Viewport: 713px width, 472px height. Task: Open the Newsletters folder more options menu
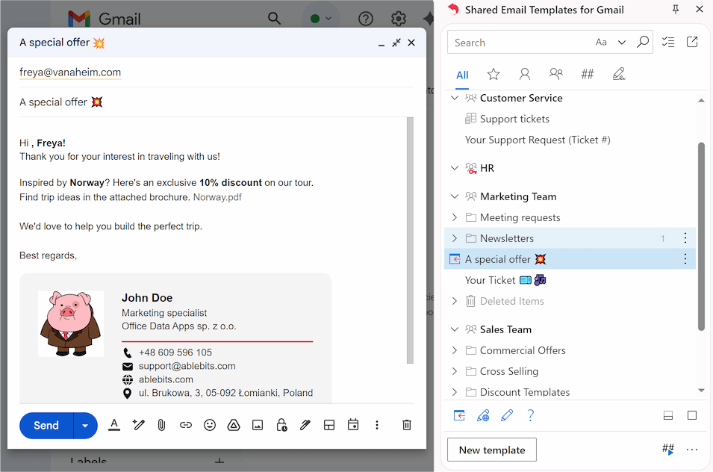coord(685,237)
